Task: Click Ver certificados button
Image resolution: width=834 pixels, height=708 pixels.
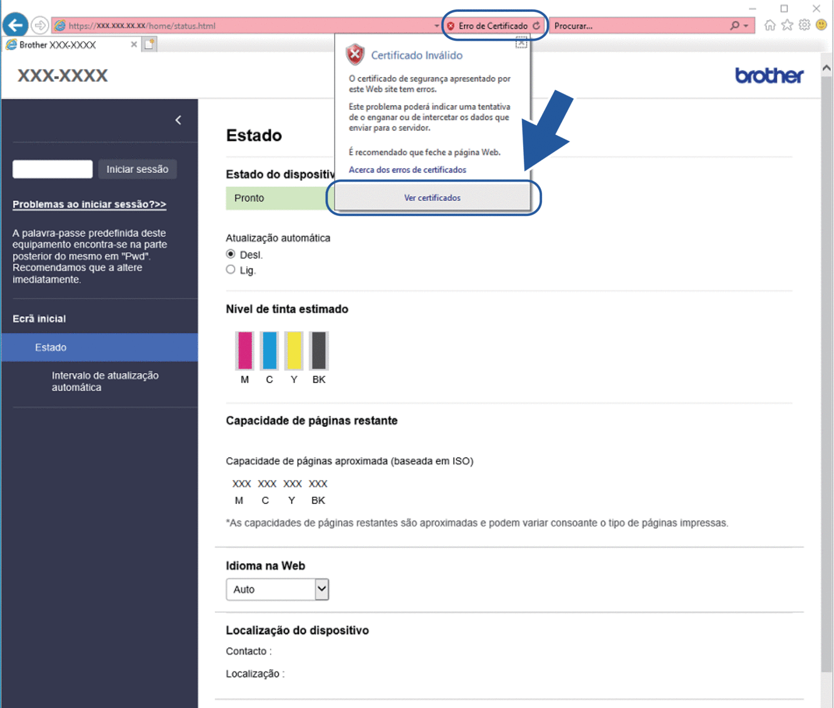Action: point(432,198)
